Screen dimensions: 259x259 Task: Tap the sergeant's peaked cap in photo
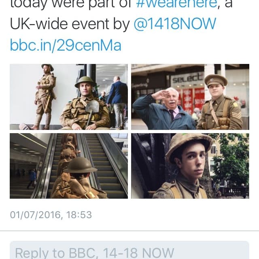click(x=216, y=81)
